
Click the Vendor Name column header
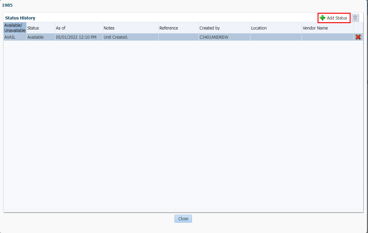(328, 28)
